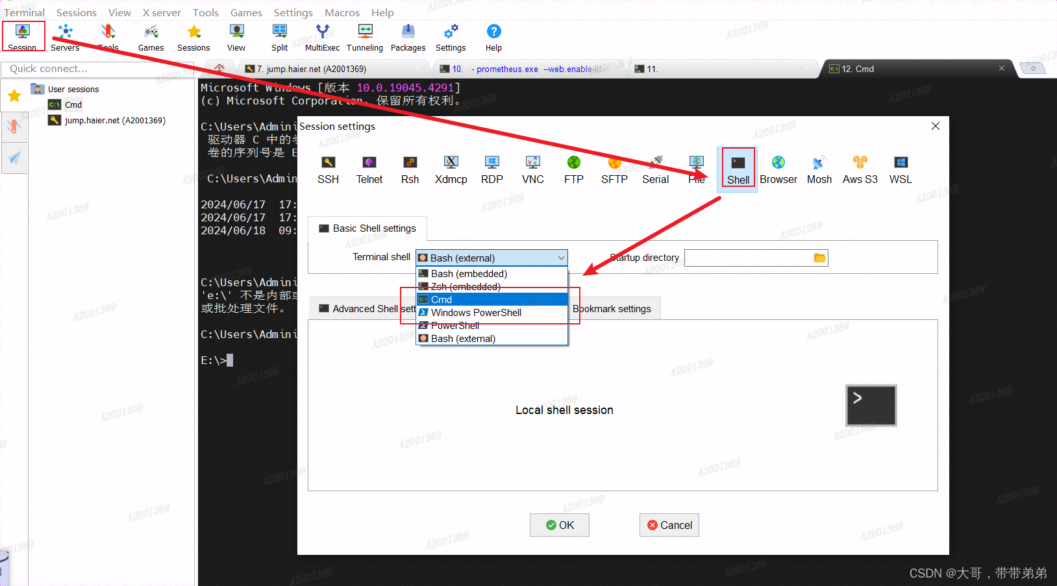
Task: Choose Windows PowerShell from shell list
Action: 491,313
